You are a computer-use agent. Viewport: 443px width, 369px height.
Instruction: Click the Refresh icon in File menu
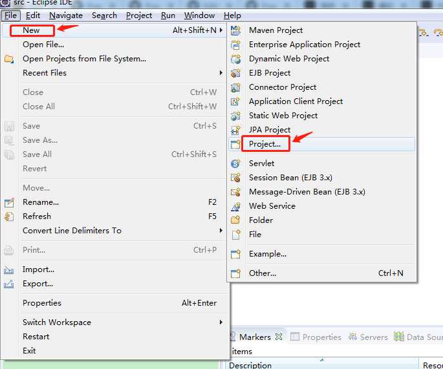click(x=9, y=216)
